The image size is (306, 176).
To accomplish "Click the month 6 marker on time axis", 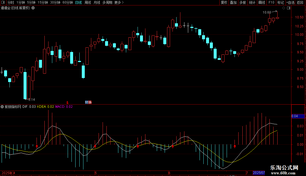I will [x=169, y=173].
